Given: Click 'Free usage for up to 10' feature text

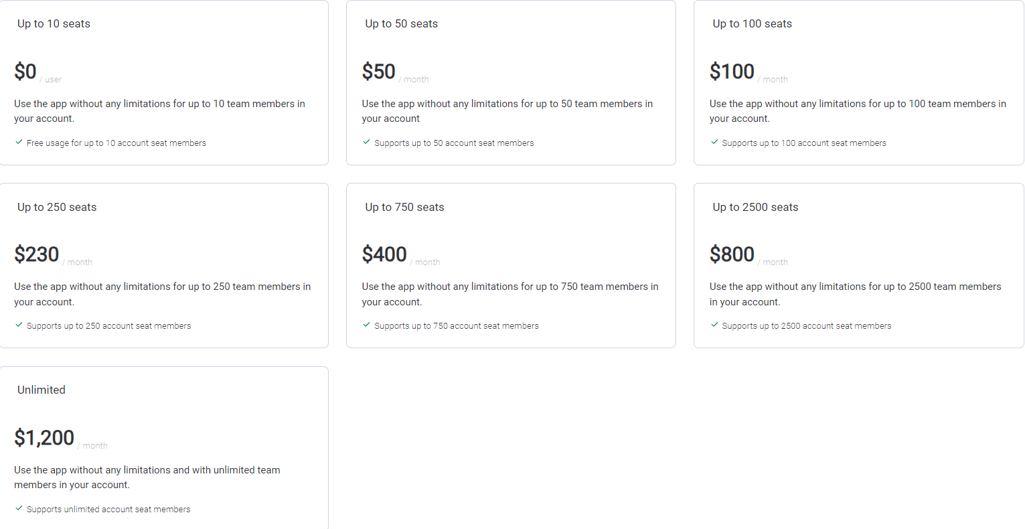Looking at the screenshot, I should coord(116,143).
